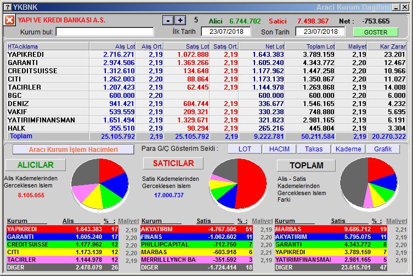Select the YAPIKREDI row in the table
Screen dimensions: 413x276
pyautogui.click(x=206, y=54)
